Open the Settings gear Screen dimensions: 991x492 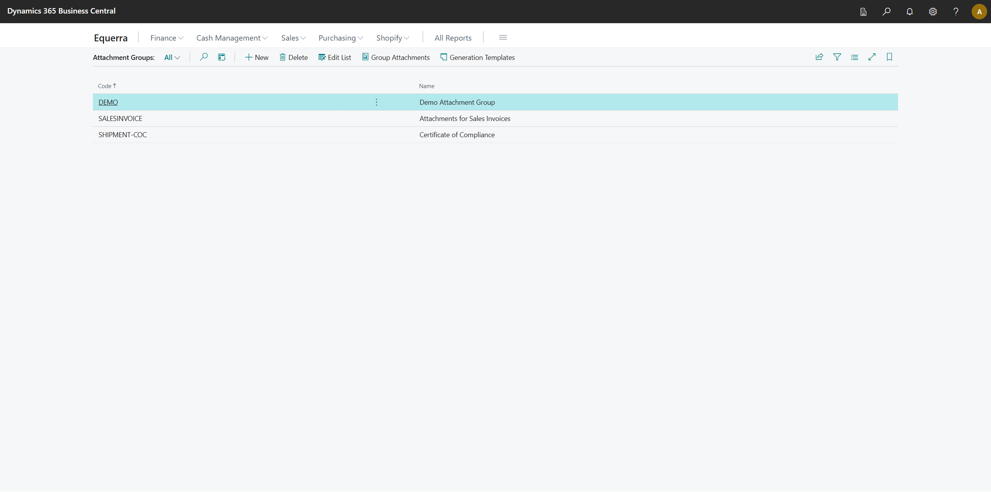[x=933, y=12]
